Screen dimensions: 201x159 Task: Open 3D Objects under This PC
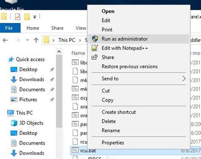31,123
